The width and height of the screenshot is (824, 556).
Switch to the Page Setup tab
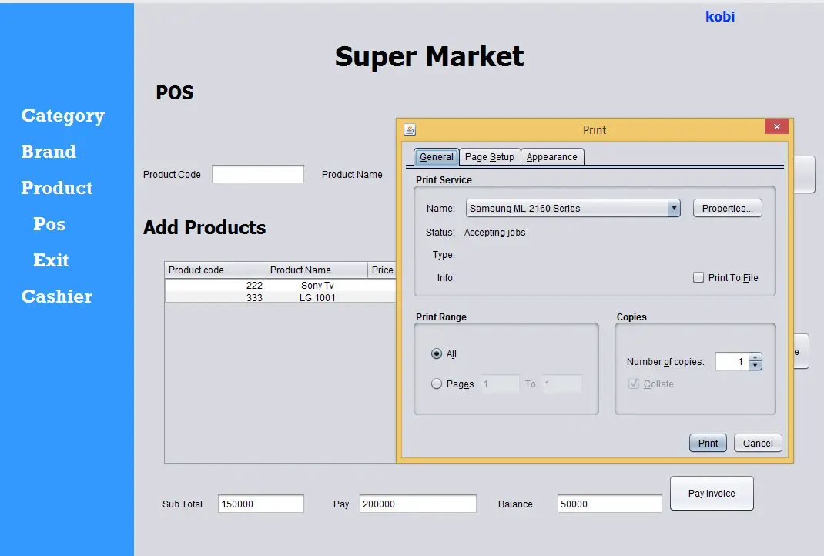click(490, 157)
